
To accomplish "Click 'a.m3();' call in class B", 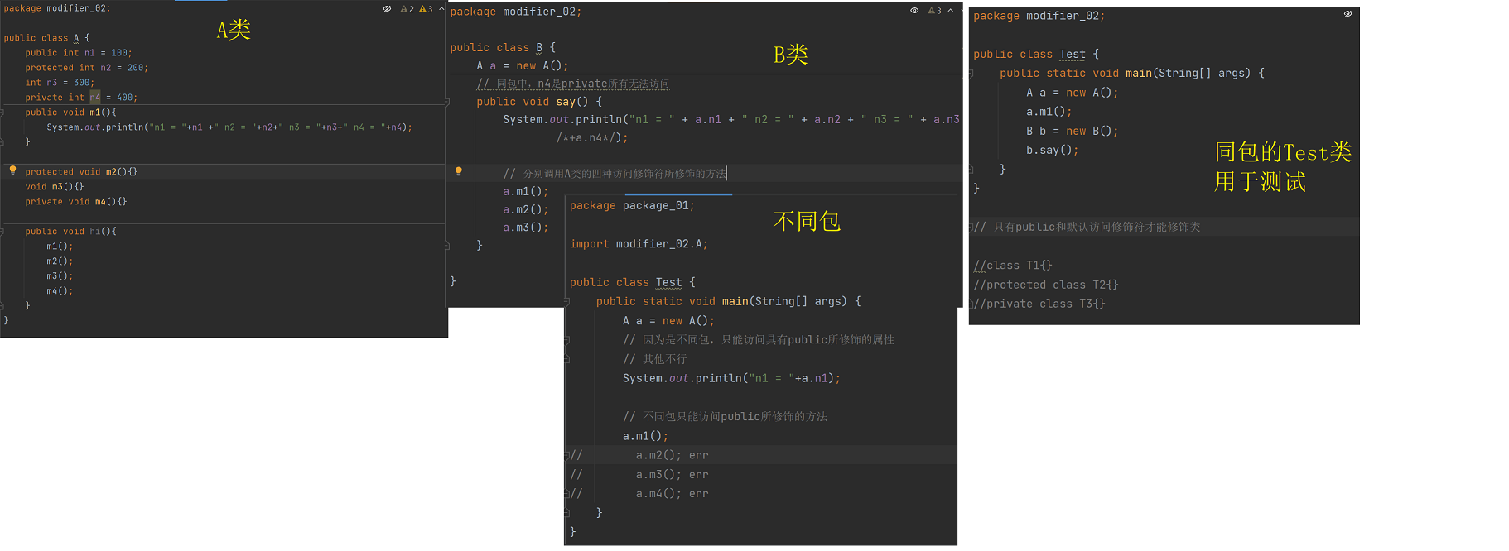I will point(526,228).
